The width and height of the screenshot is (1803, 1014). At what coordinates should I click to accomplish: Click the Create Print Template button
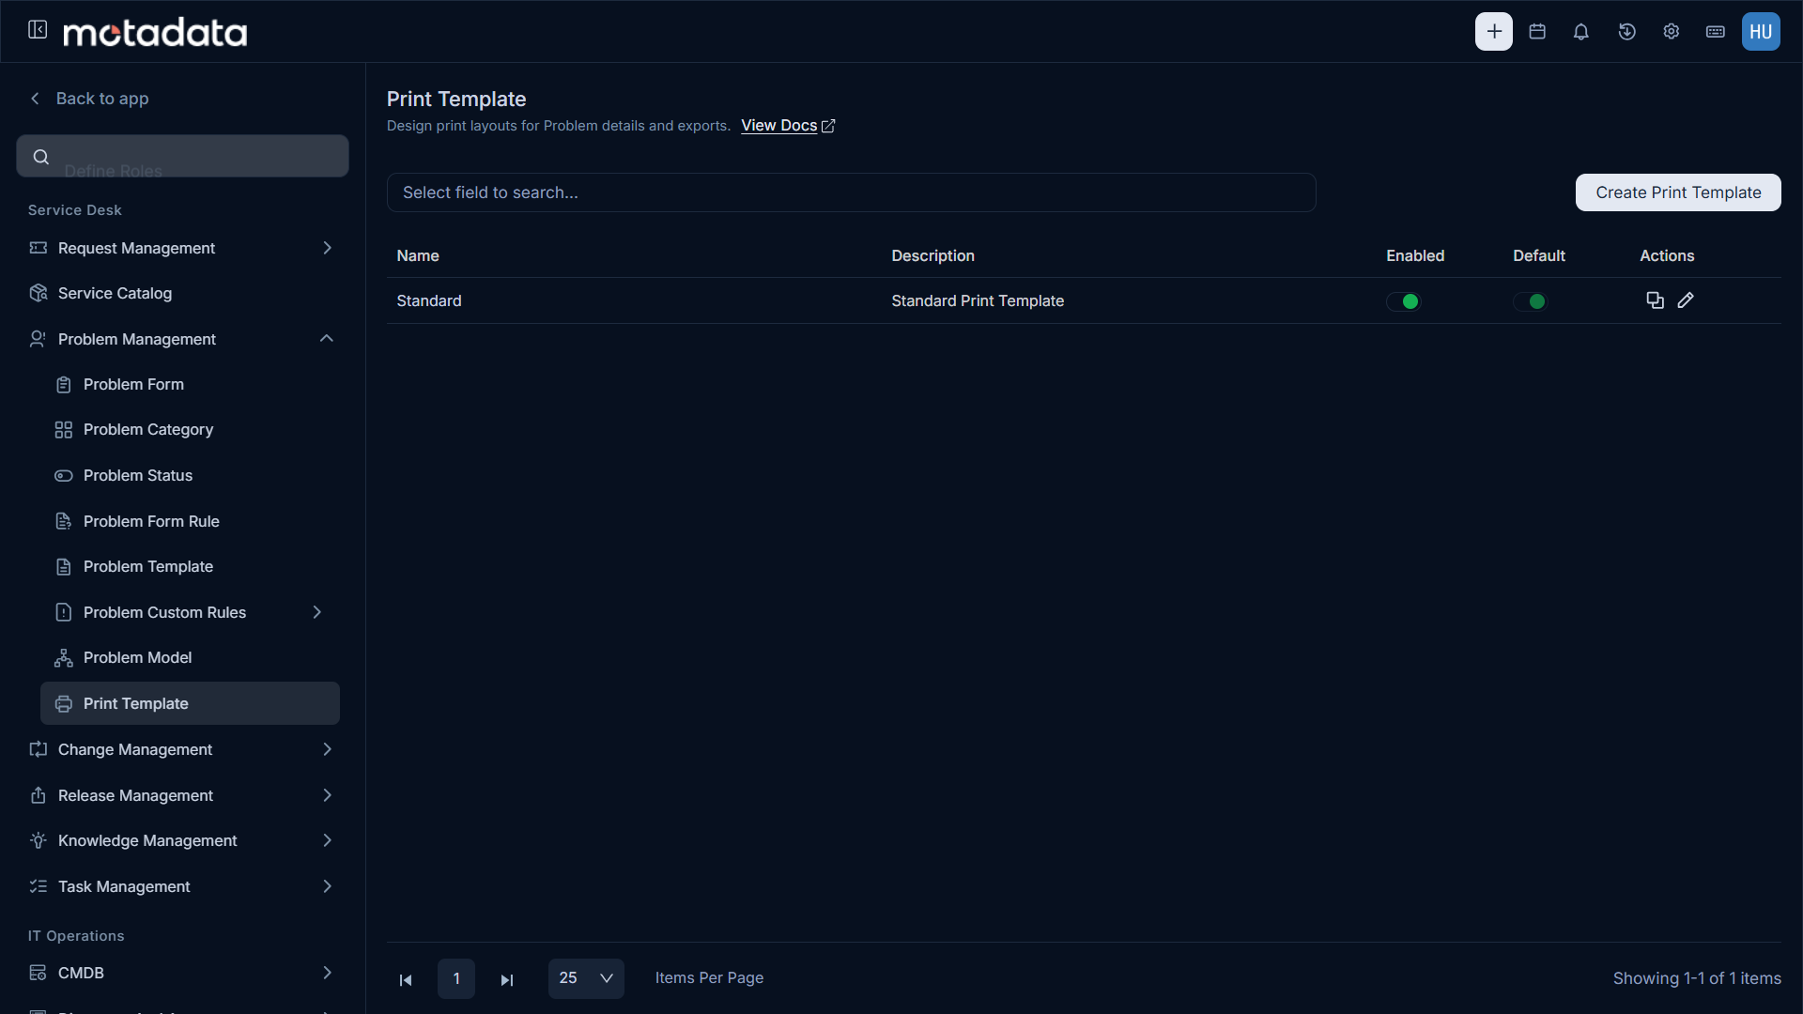pos(1678,192)
